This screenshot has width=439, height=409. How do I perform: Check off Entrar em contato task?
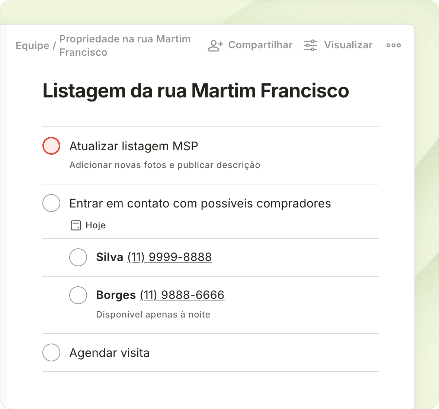click(51, 203)
